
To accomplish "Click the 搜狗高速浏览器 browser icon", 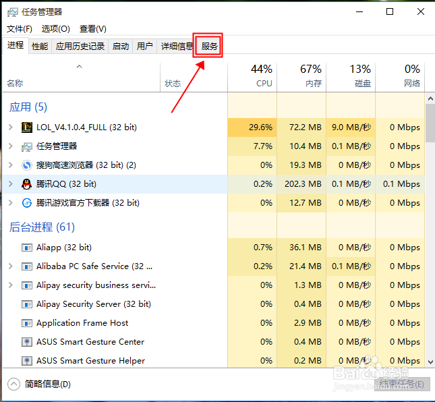I will pyautogui.click(x=26, y=165).
